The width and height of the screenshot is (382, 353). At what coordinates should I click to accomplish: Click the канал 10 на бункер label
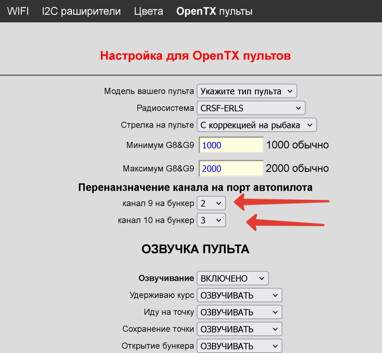tap(156, 220)
